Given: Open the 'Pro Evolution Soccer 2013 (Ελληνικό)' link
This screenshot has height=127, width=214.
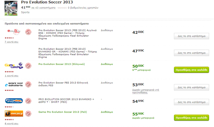Looking at the screenshot, I should coord(62,64).
